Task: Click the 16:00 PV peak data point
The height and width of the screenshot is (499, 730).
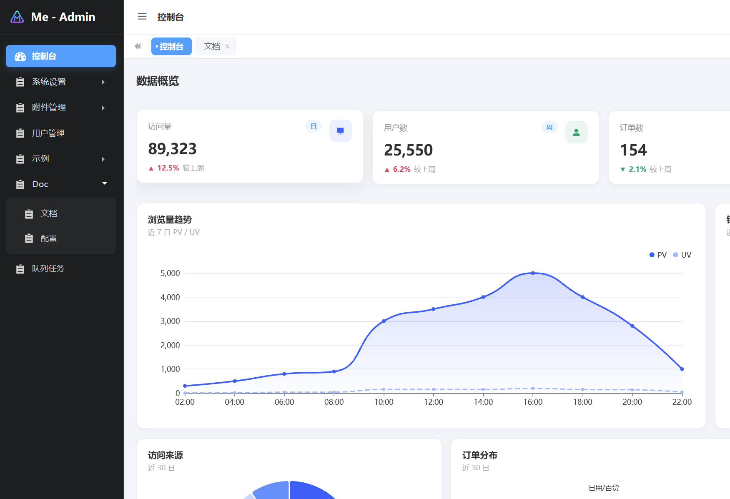Action: pos(533,273)
